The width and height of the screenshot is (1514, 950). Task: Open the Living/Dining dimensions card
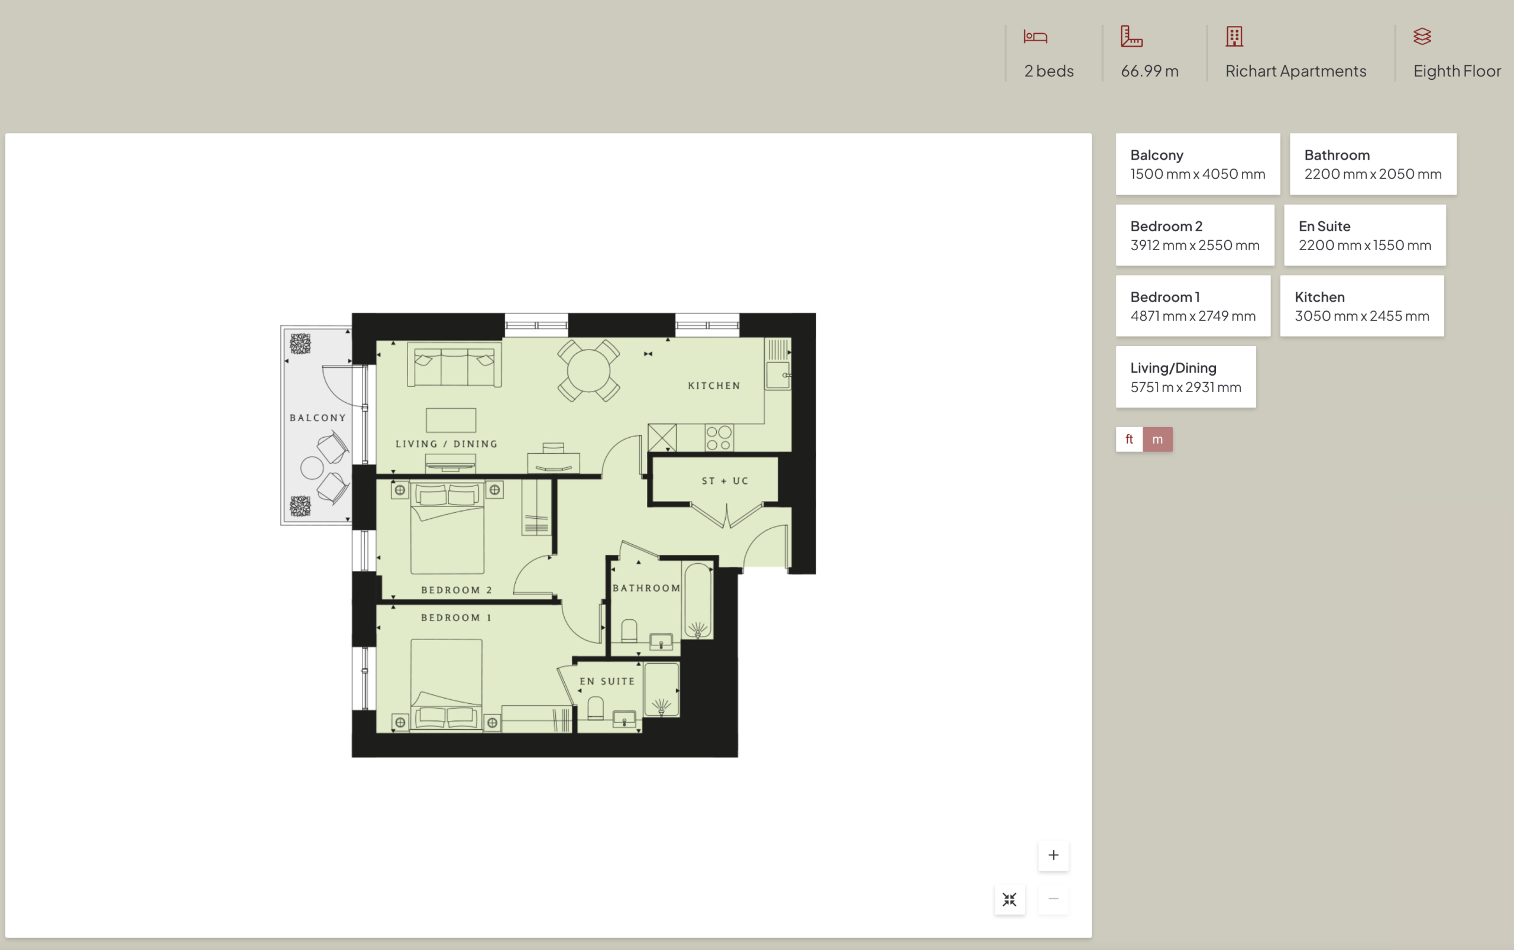coord(1185,377)
